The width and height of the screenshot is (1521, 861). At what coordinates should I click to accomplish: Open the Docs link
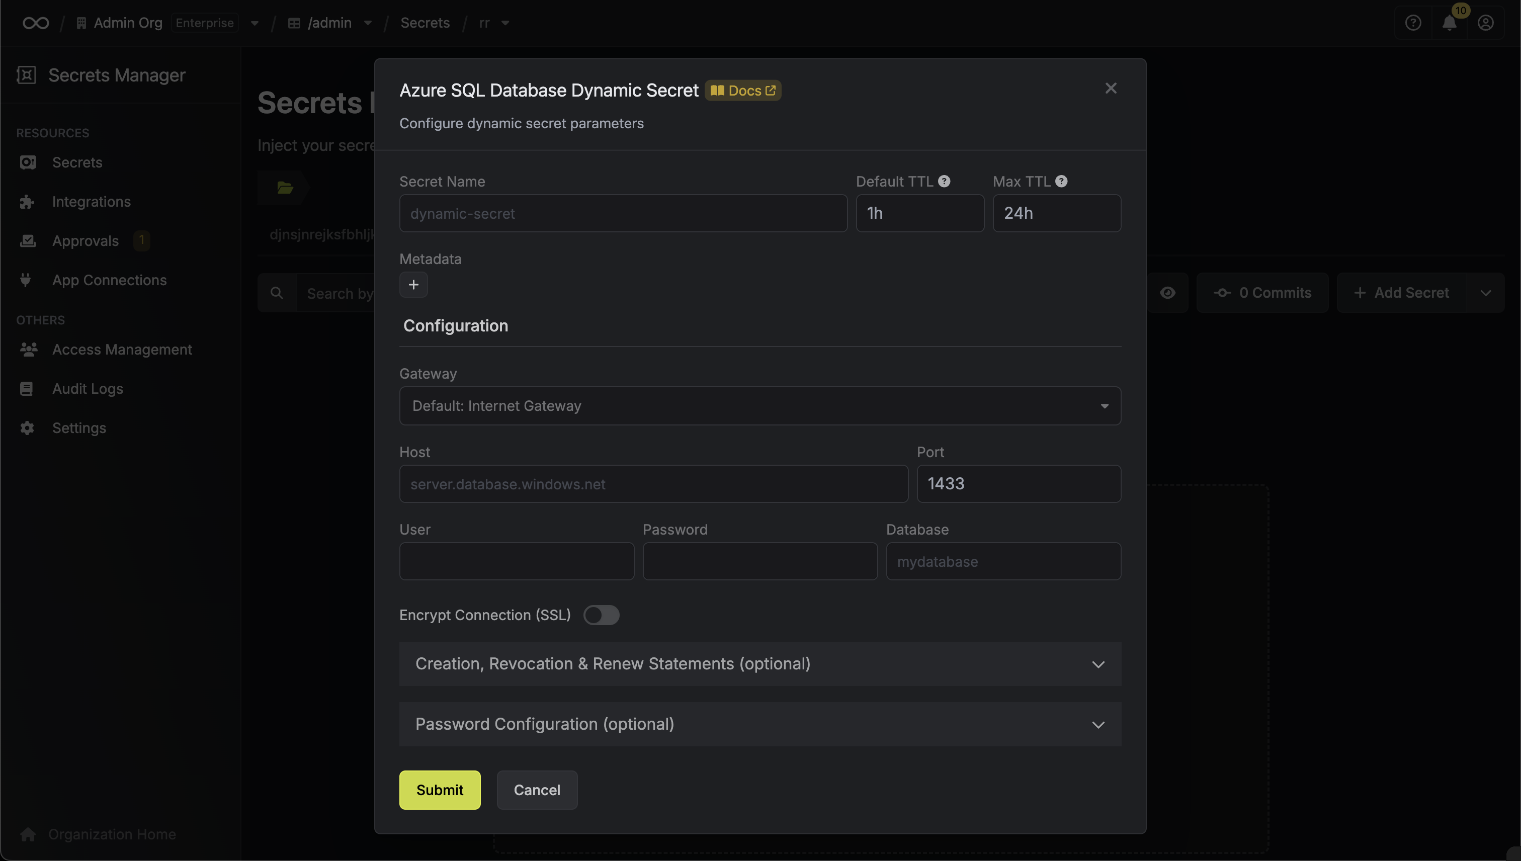743,91
